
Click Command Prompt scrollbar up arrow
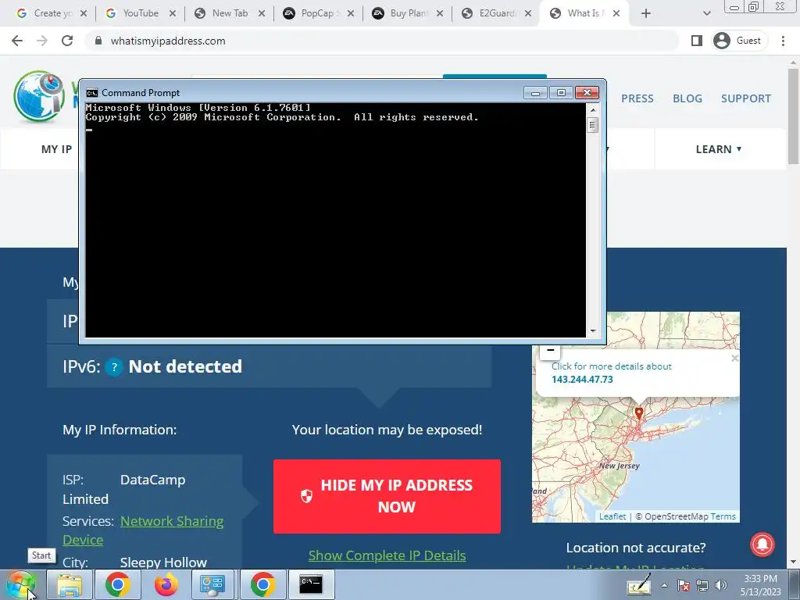pyautogui.click(x=592, y=109)
